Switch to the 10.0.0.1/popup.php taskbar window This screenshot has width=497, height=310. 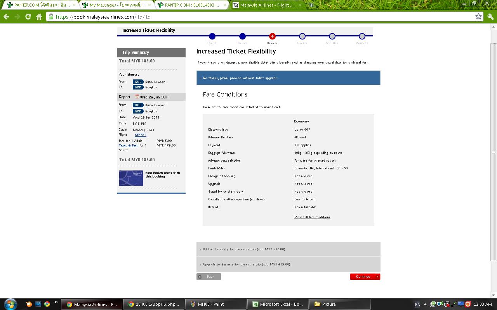[x=154, y=304]
